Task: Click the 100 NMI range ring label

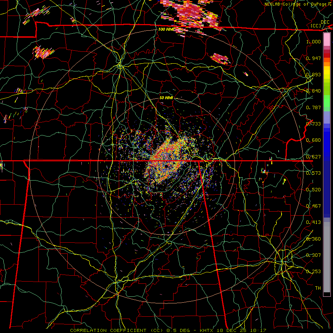Action: (x=166, y=29)
